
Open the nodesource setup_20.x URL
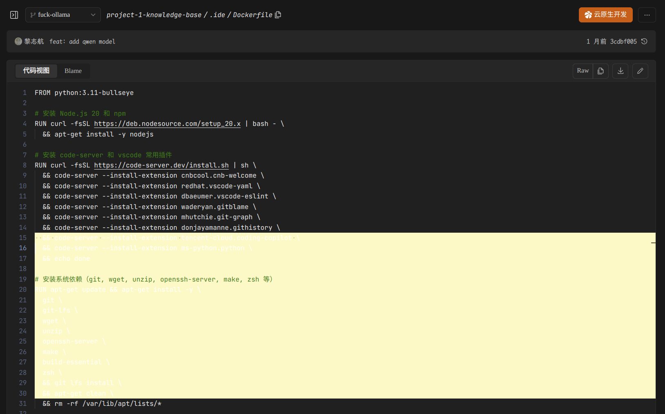pos(167,124)
